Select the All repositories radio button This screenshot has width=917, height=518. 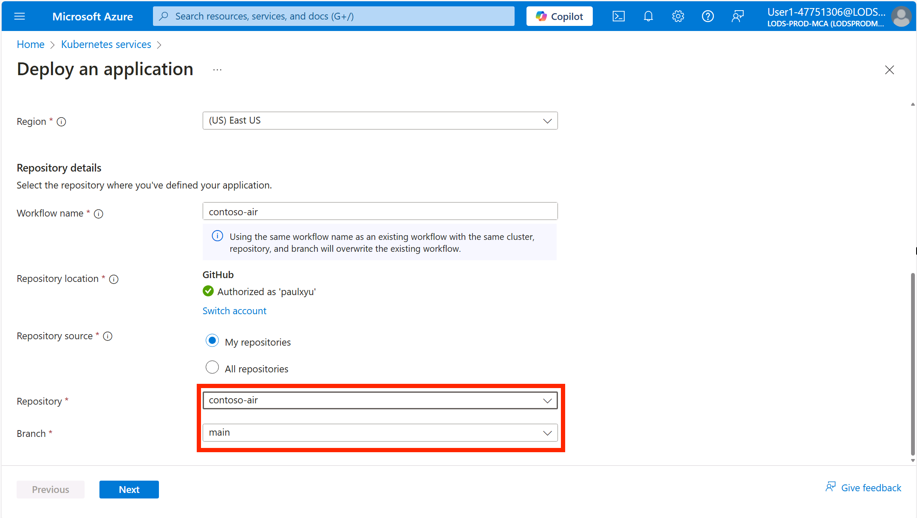212,368
